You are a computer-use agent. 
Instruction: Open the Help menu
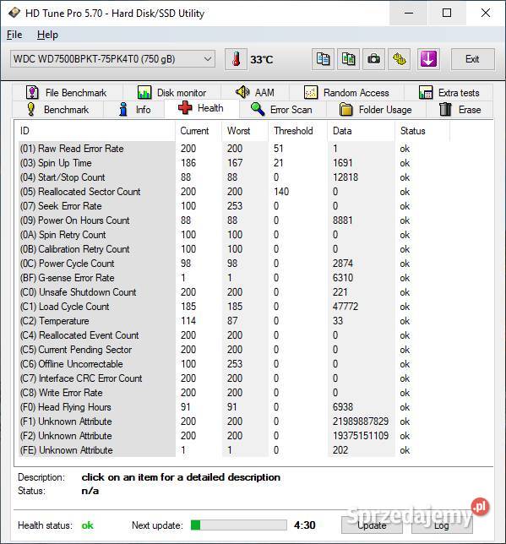(x=47, y=35)
